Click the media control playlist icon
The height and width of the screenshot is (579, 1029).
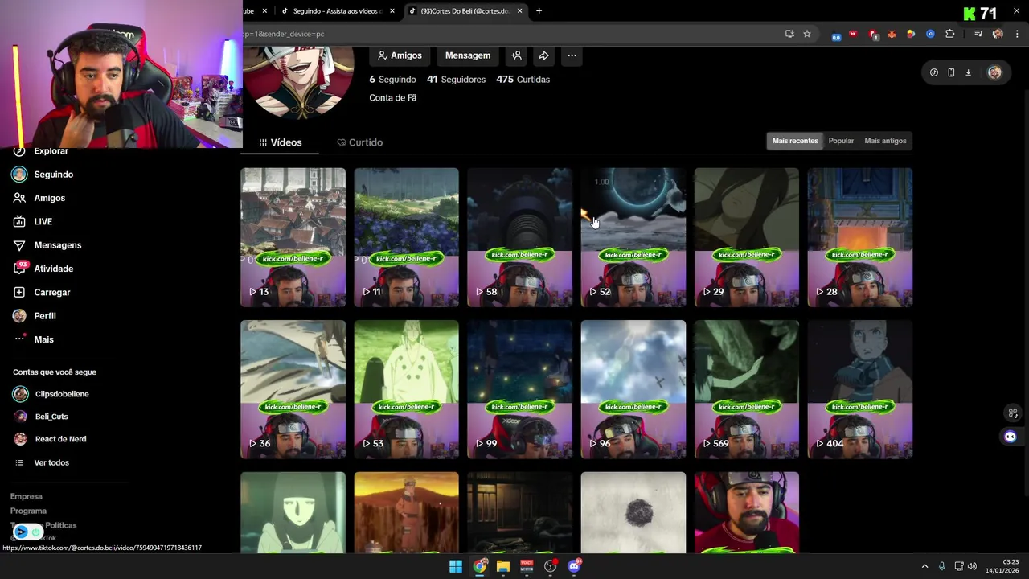(978, 34)
